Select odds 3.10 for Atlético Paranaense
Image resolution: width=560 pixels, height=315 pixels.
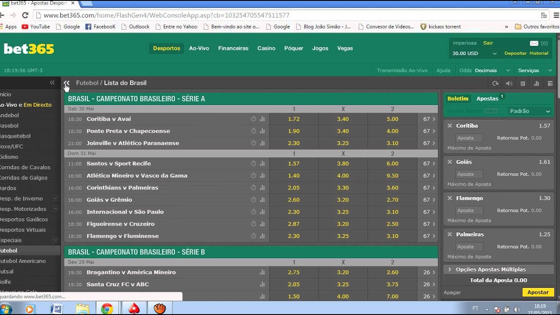pos(392,143)
